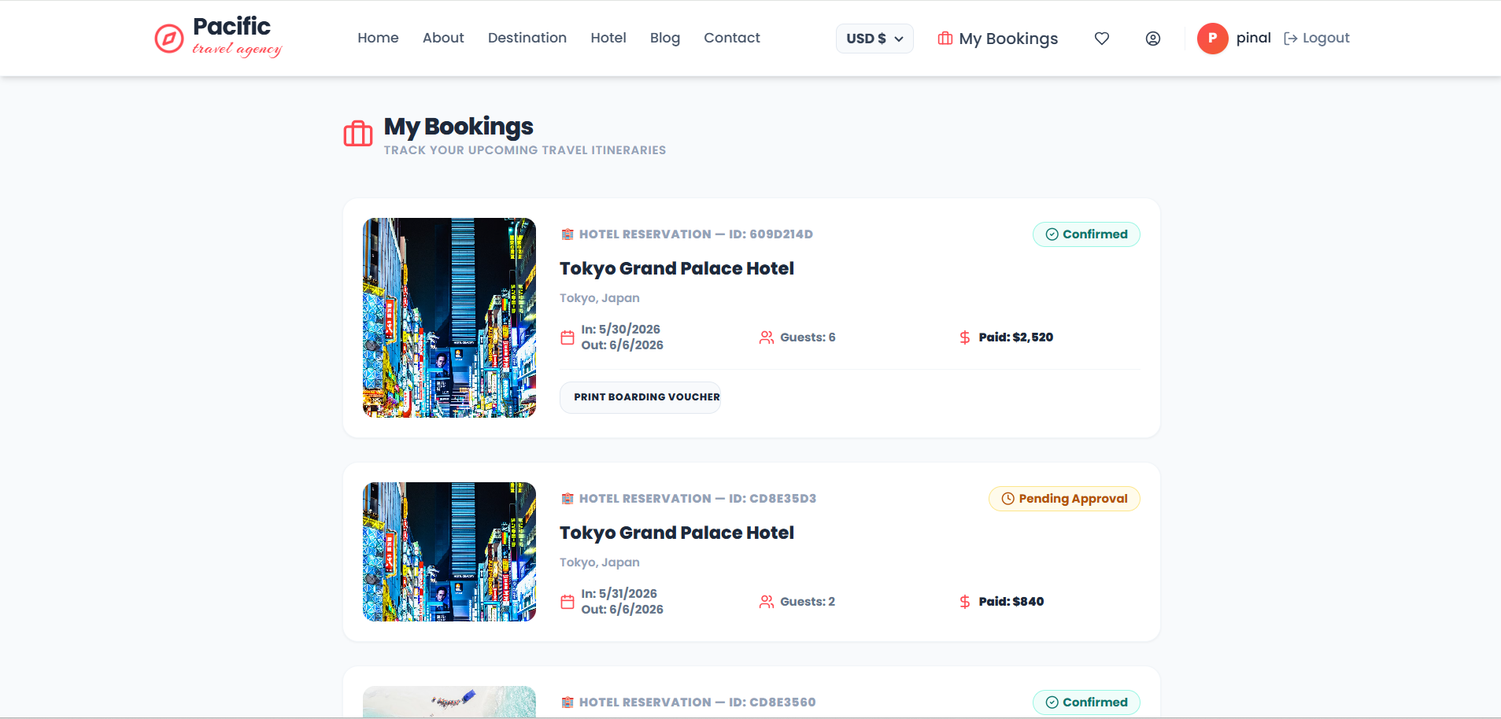This screenshot has height=719, width=1501.
Task: Click 'Tokyo, Japan' under booking CD8E35D3
Action: [600, 562]
